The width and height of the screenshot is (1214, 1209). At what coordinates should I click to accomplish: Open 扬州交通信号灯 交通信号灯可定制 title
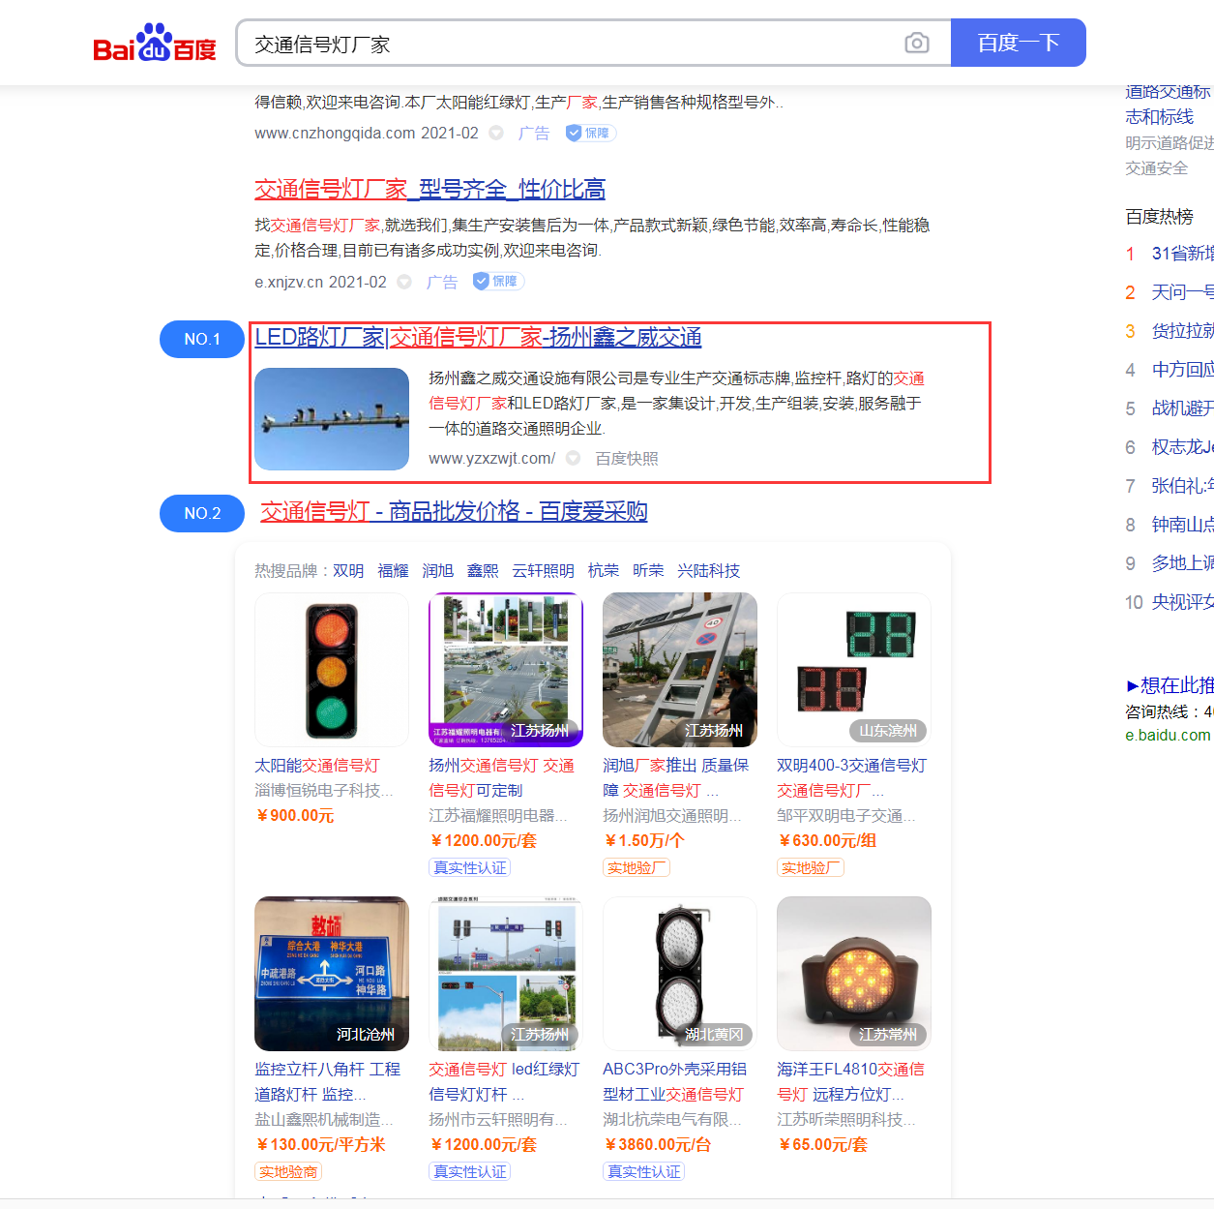pos(501,777)
